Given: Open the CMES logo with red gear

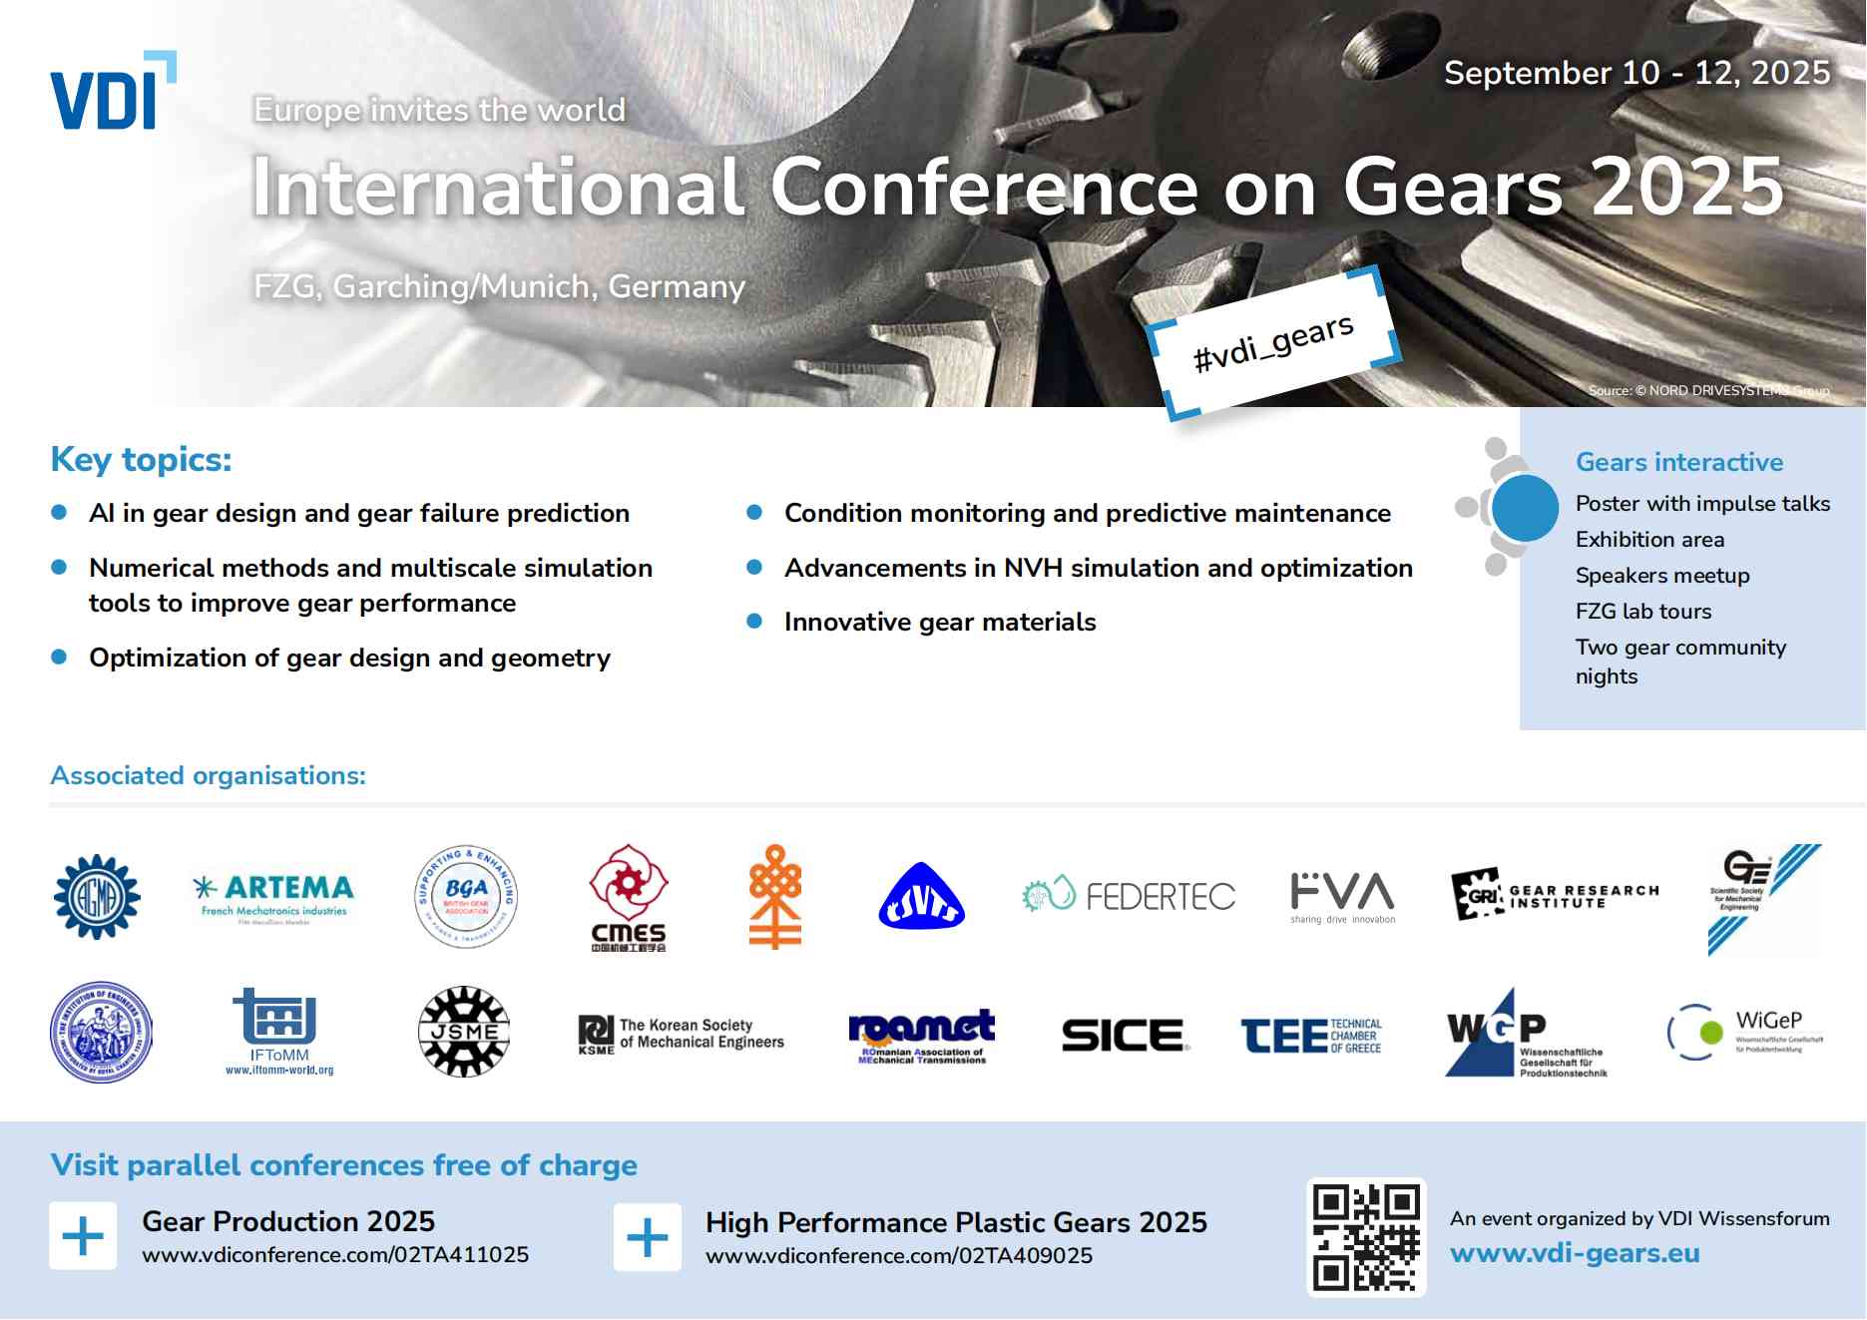Looking at the screenshot, I should [x=628, y=897].
